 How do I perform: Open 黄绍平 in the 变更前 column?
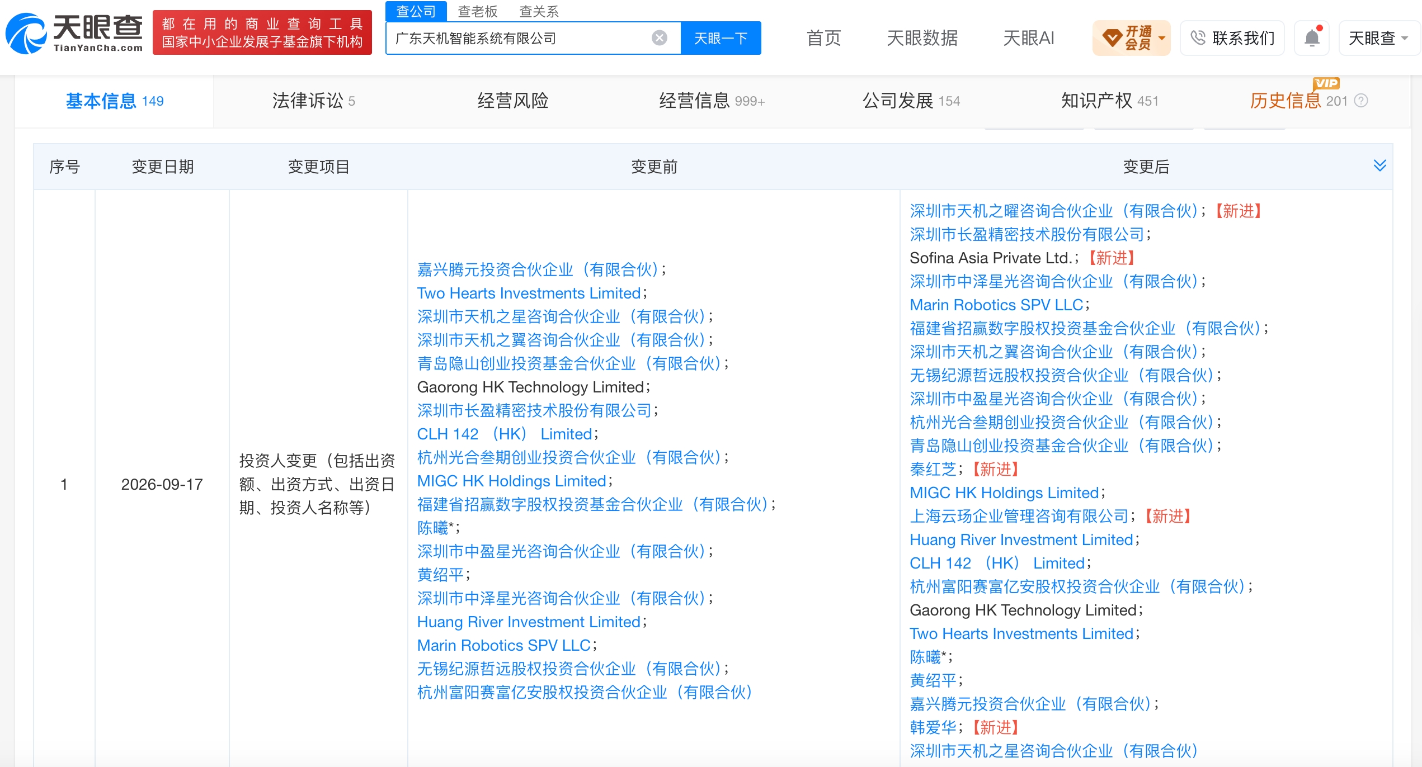(x=441, y=575)
